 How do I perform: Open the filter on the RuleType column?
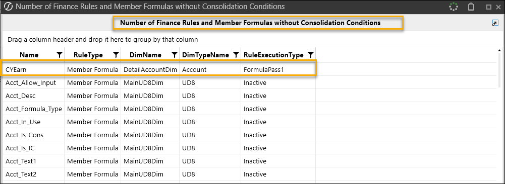(x=116, y=55)
